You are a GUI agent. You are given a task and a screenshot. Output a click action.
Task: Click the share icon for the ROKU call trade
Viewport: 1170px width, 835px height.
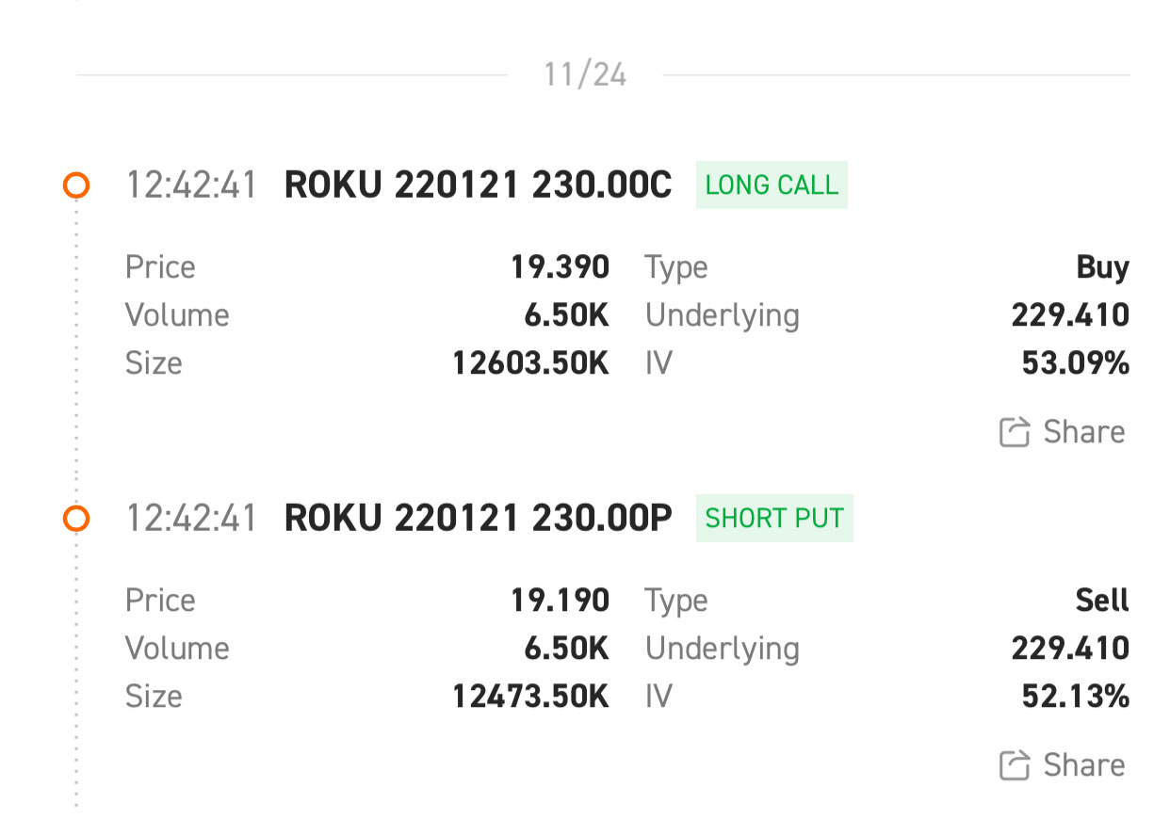[x=1014, y=432]
